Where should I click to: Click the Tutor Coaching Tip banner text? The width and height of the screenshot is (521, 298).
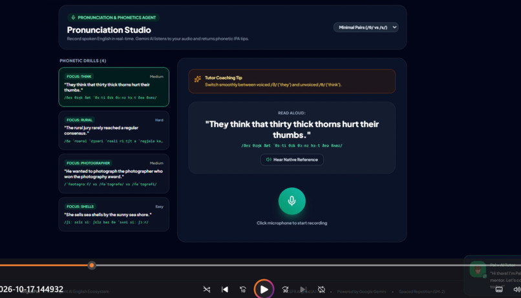[273, 85]
